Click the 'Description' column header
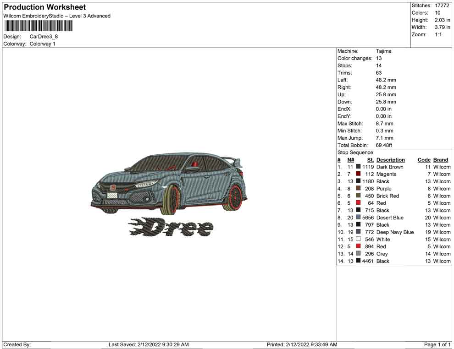The image size is (454, 349). click(391, 160)
